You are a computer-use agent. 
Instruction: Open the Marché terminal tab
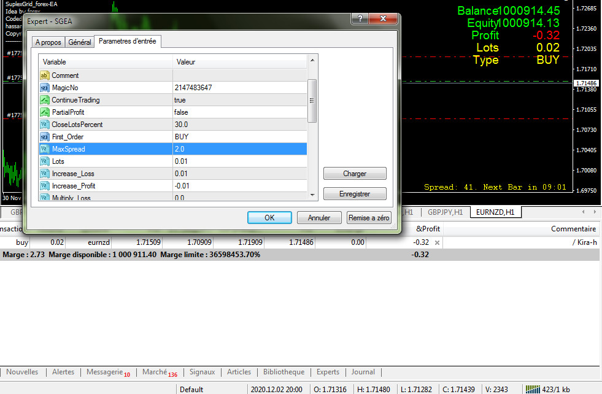160,372
